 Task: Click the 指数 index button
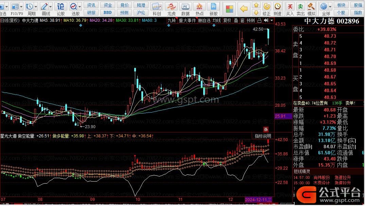click(x=358, y=12)
